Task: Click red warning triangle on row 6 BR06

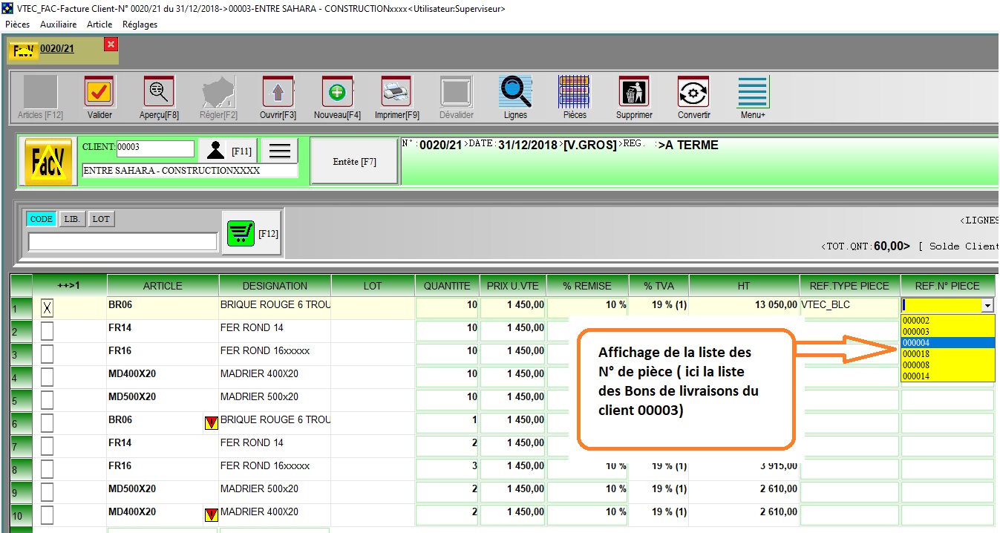Action: [x=211, y=422]
